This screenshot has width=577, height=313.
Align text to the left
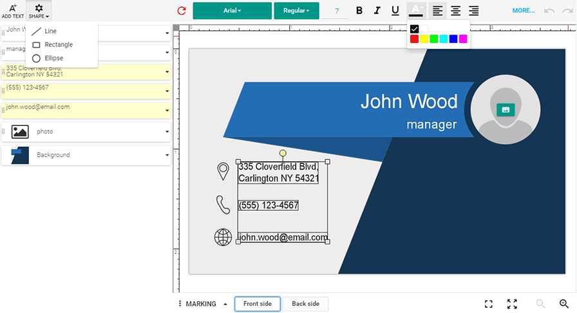[437, 11]
